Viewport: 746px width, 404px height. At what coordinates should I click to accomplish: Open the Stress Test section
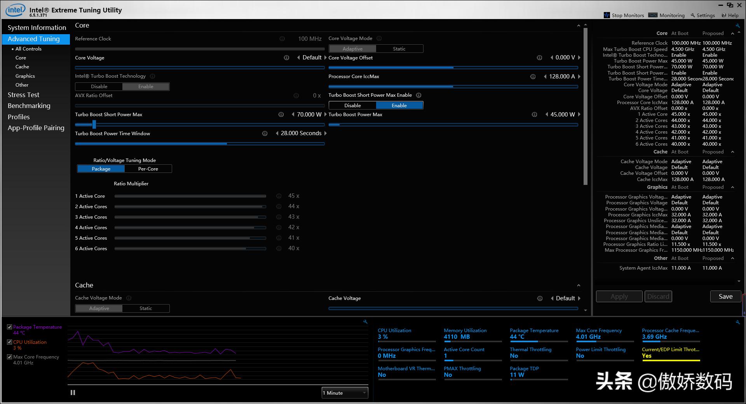point(23,95)
